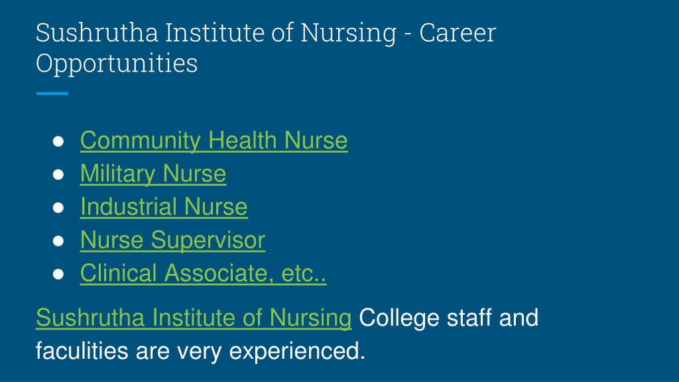Click the bullet next to Nurse Supervisor

click(58, 241)
